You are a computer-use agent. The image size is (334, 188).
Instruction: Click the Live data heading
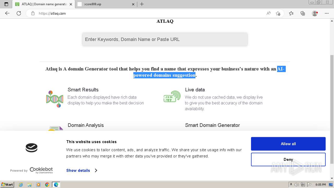tap(195, 90)
